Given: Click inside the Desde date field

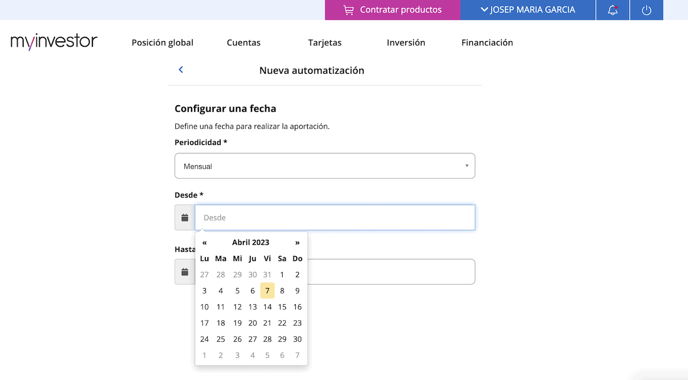Looking at the screenshot, I should tap(335, 217).
